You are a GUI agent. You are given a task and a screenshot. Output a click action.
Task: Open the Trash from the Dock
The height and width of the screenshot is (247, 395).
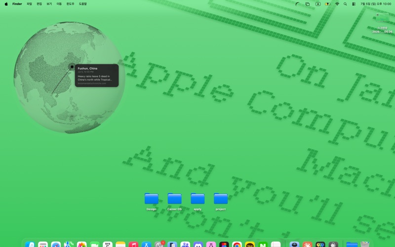coord(365,245)
